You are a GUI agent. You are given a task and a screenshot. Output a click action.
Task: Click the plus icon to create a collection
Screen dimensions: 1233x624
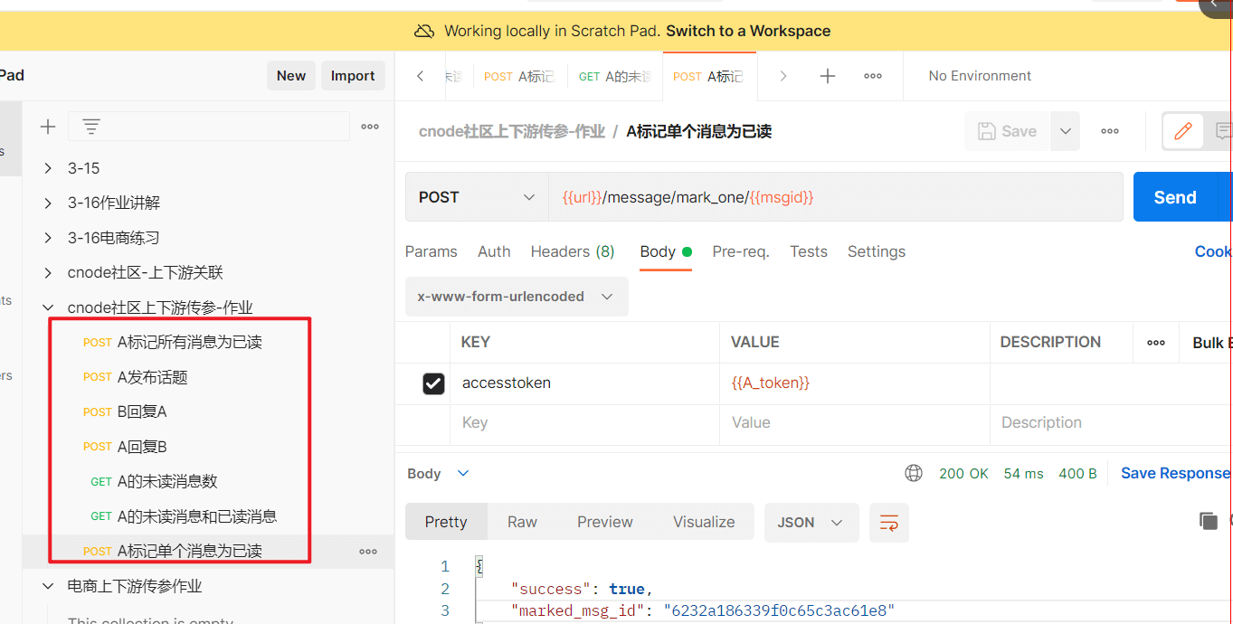48,127
